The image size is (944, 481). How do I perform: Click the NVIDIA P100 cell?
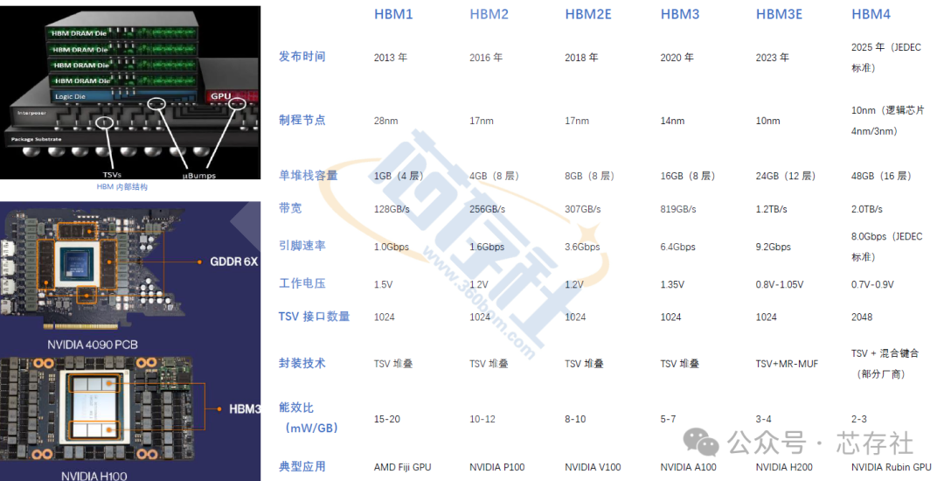(x=497, y=467)
